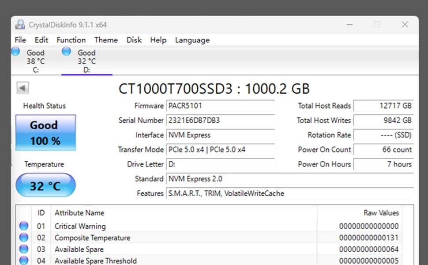Image resolution: width=428 pixels, height=265 pixels.
Task: Click the 32 °C temperature button
Action: (x=45, y=185)
